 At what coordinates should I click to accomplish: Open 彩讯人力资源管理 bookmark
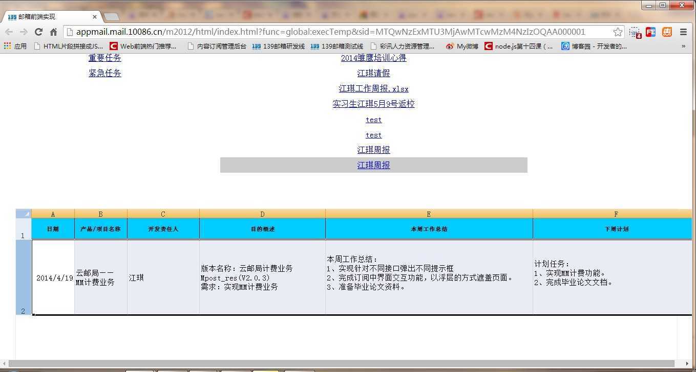[x=402, y=46]
